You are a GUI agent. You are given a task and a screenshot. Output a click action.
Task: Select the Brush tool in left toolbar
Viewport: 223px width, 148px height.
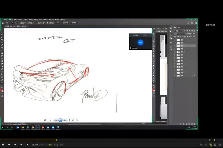tap(2, 51)
